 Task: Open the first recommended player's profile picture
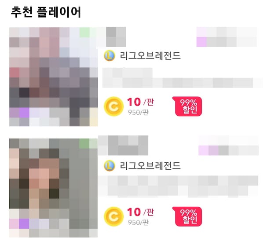coord(53,77)
